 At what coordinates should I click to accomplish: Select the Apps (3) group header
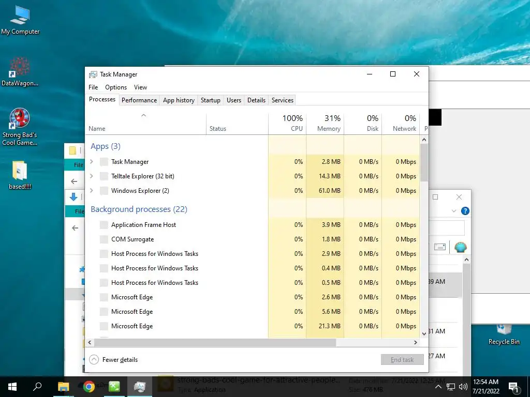pos(106,146)
